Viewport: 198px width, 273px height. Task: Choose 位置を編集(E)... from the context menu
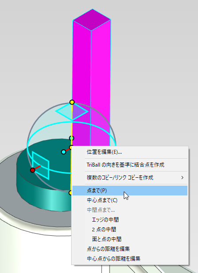click(x=130, y=152)
